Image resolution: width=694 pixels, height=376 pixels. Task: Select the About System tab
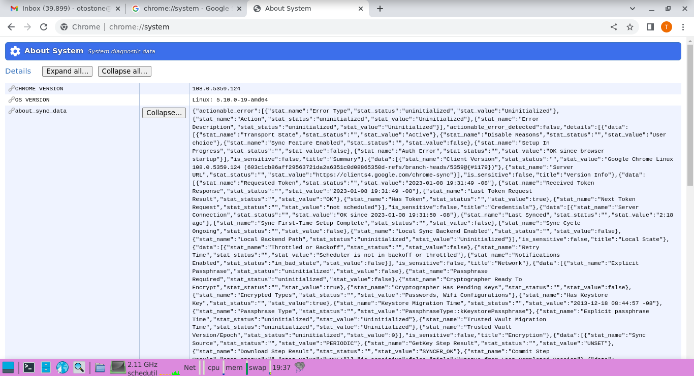307,9
